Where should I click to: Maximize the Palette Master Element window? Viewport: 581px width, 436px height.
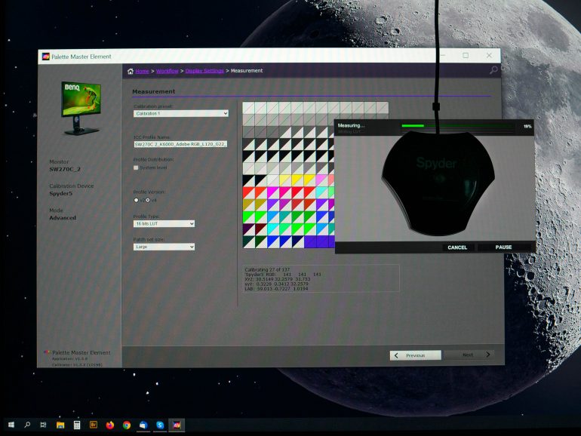click(x=466, y=56)
